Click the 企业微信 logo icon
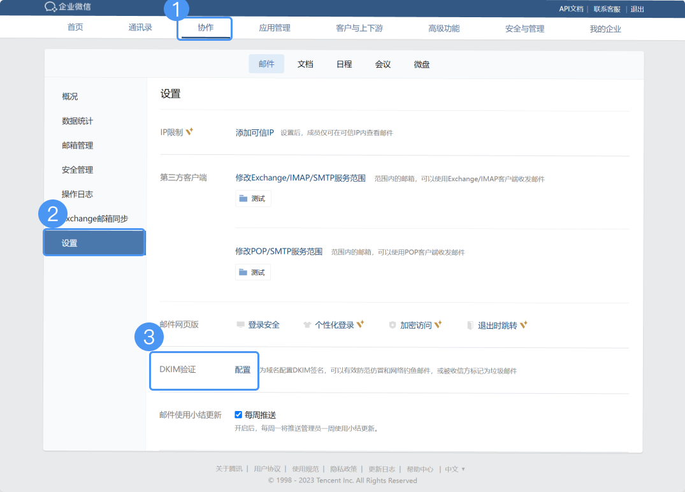 [50, 7]
